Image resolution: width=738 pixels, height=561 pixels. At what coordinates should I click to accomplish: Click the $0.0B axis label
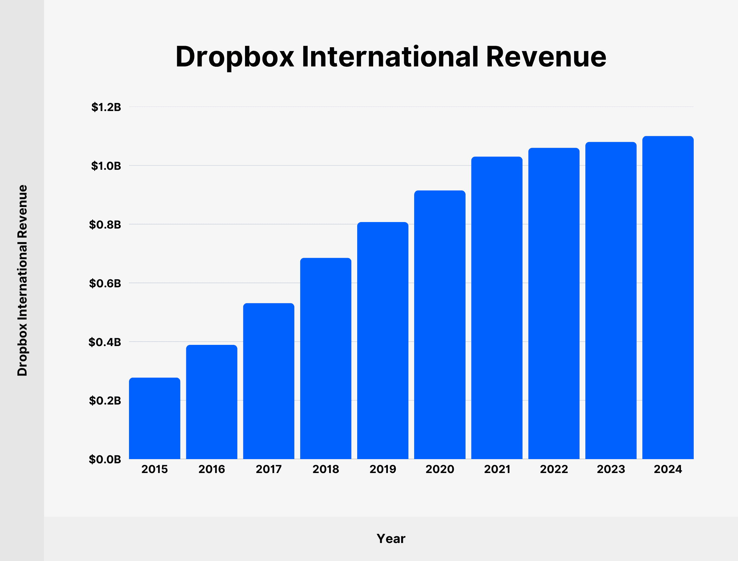[x=105, y=459]
